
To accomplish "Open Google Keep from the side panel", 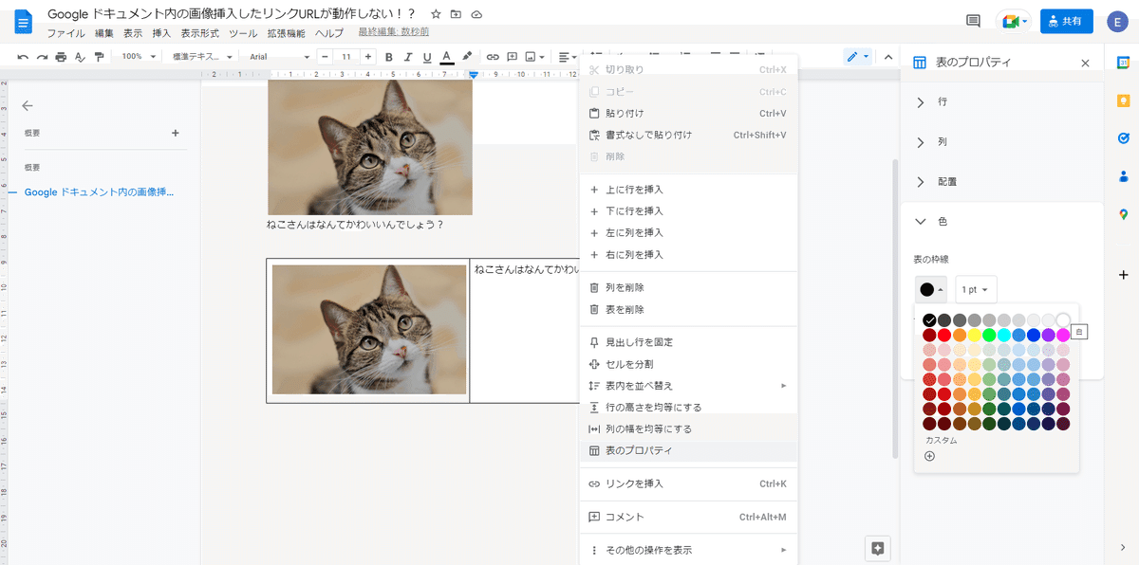I will click(x=1123, y=100).
